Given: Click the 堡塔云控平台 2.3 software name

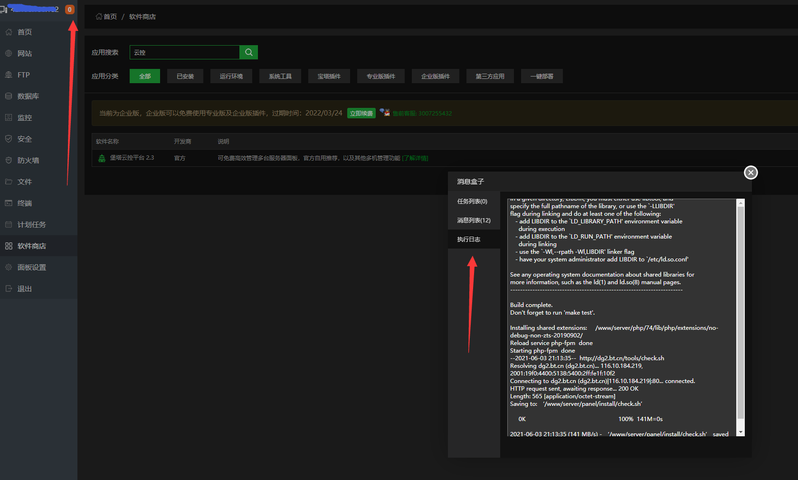Looking at the screenshot, I should 132,158.
